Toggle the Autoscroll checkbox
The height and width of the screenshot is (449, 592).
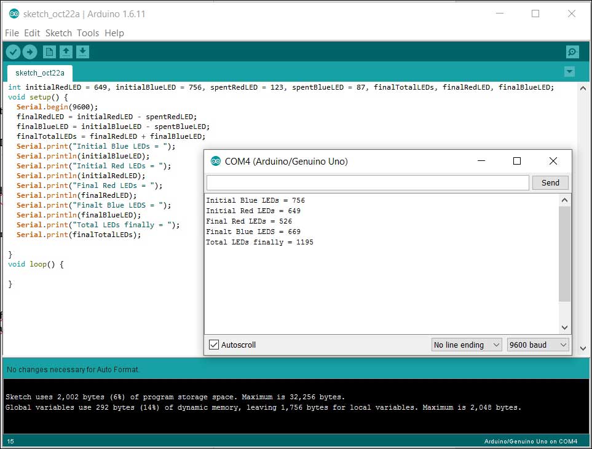[x=214, y=345]
